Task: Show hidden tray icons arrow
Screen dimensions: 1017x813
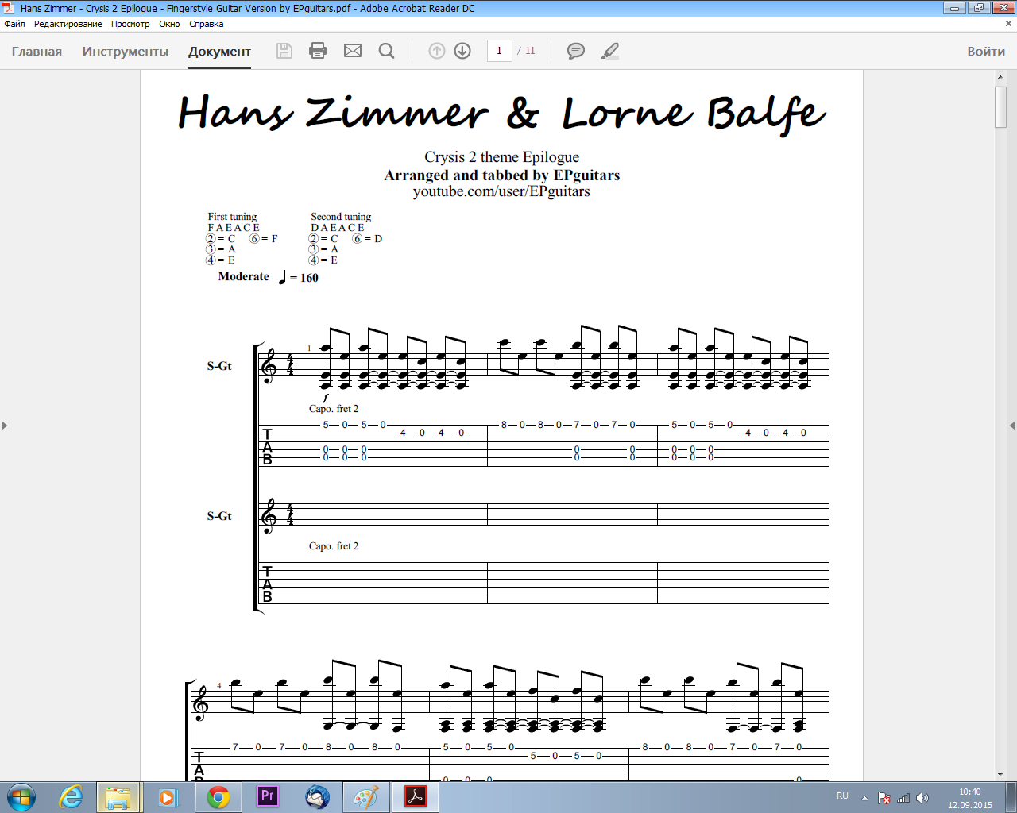Action: 864,797
